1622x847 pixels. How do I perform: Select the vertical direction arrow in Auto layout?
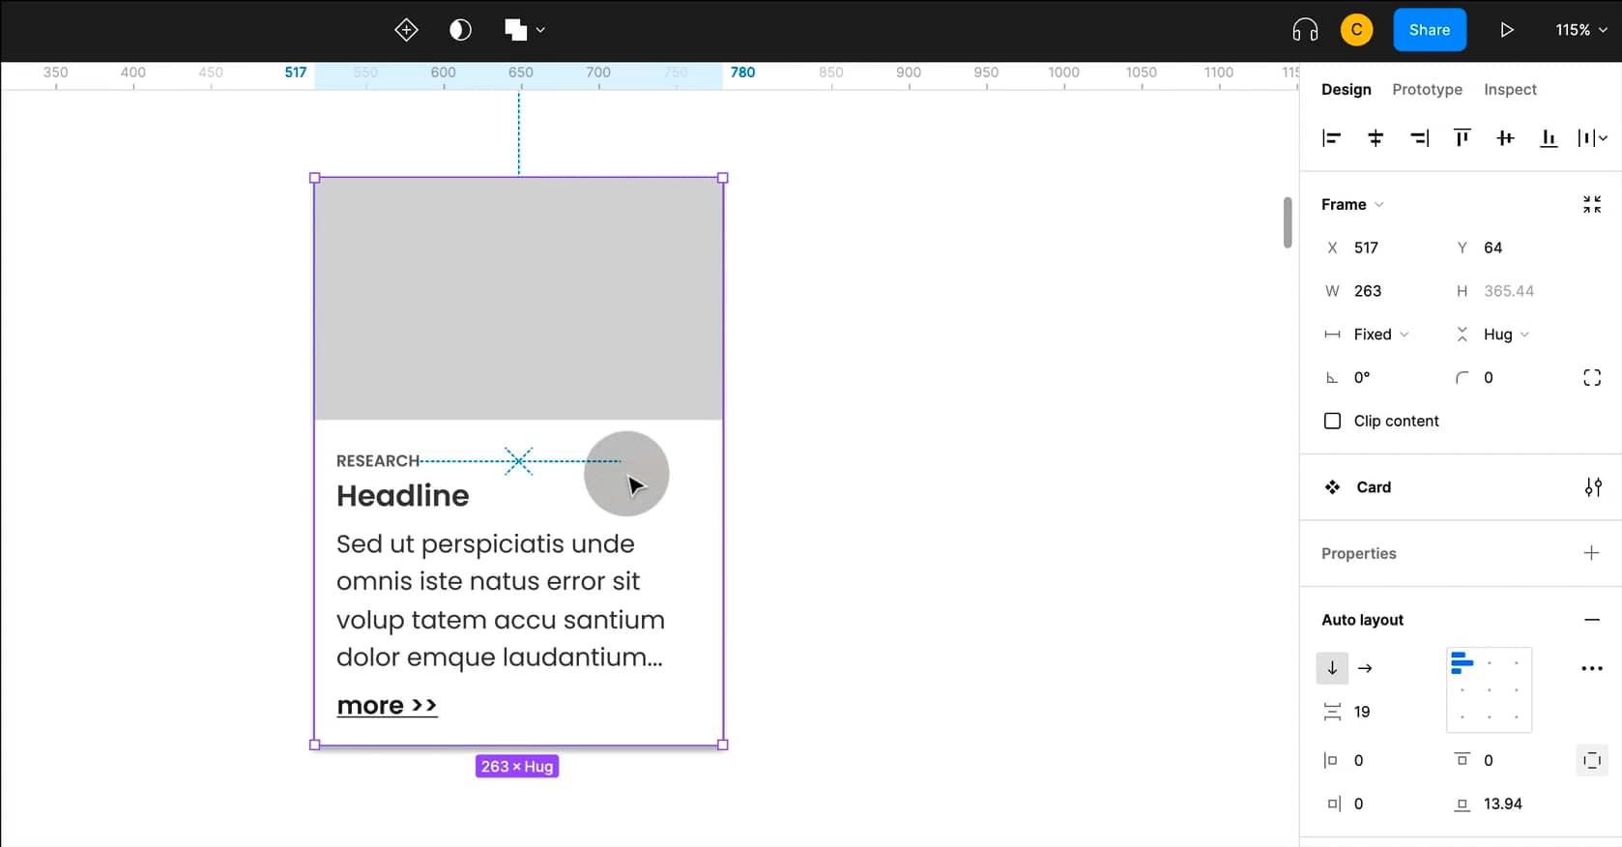(x=1332, y=668)
